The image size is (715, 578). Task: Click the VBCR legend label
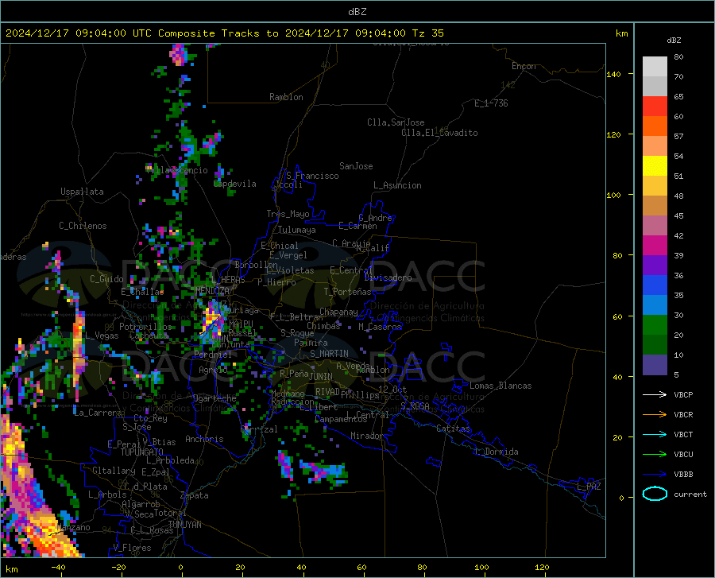(683, 415)
